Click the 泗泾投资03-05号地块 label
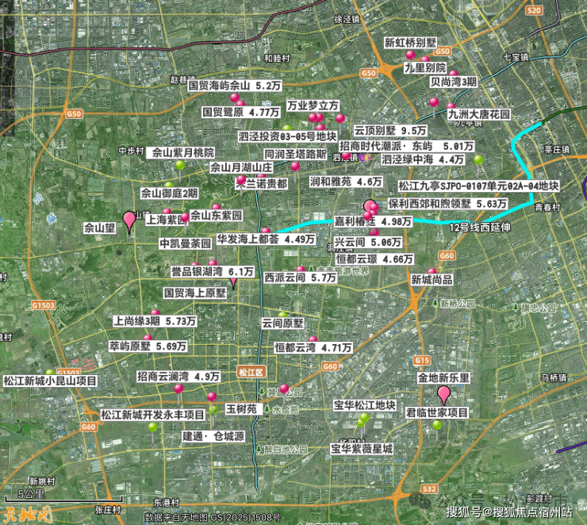Screen dimensions: 587x525 [287, 136]
